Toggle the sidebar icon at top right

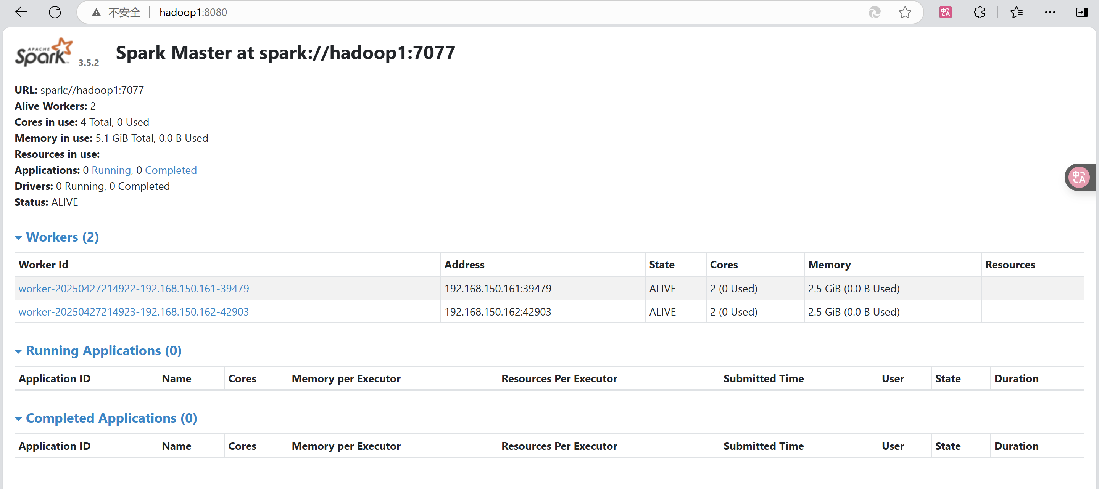coord(1082,12)
